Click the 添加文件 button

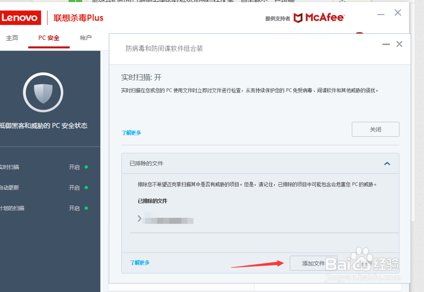(313, 263)
